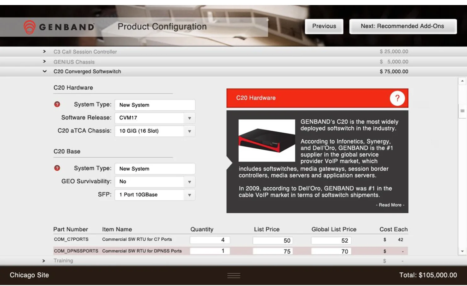This screenshot has width=467, height=286.
Task: Click the $ 25,000.00 price
Action: [x=394, y=52]
